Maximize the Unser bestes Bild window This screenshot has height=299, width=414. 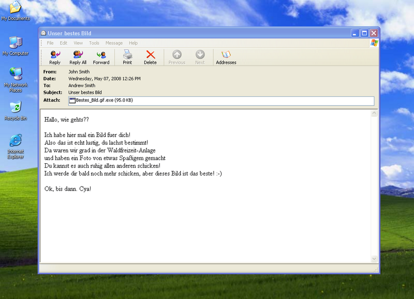coord(364,33)
